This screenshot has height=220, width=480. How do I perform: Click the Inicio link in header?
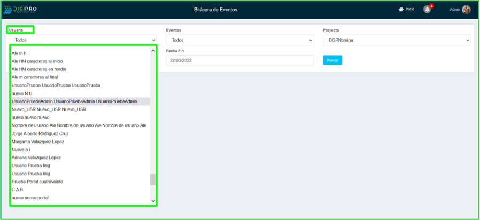click(x=409, y=10)
